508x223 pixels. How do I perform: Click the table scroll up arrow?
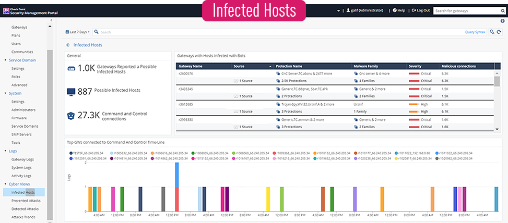[x=498, y=73]
